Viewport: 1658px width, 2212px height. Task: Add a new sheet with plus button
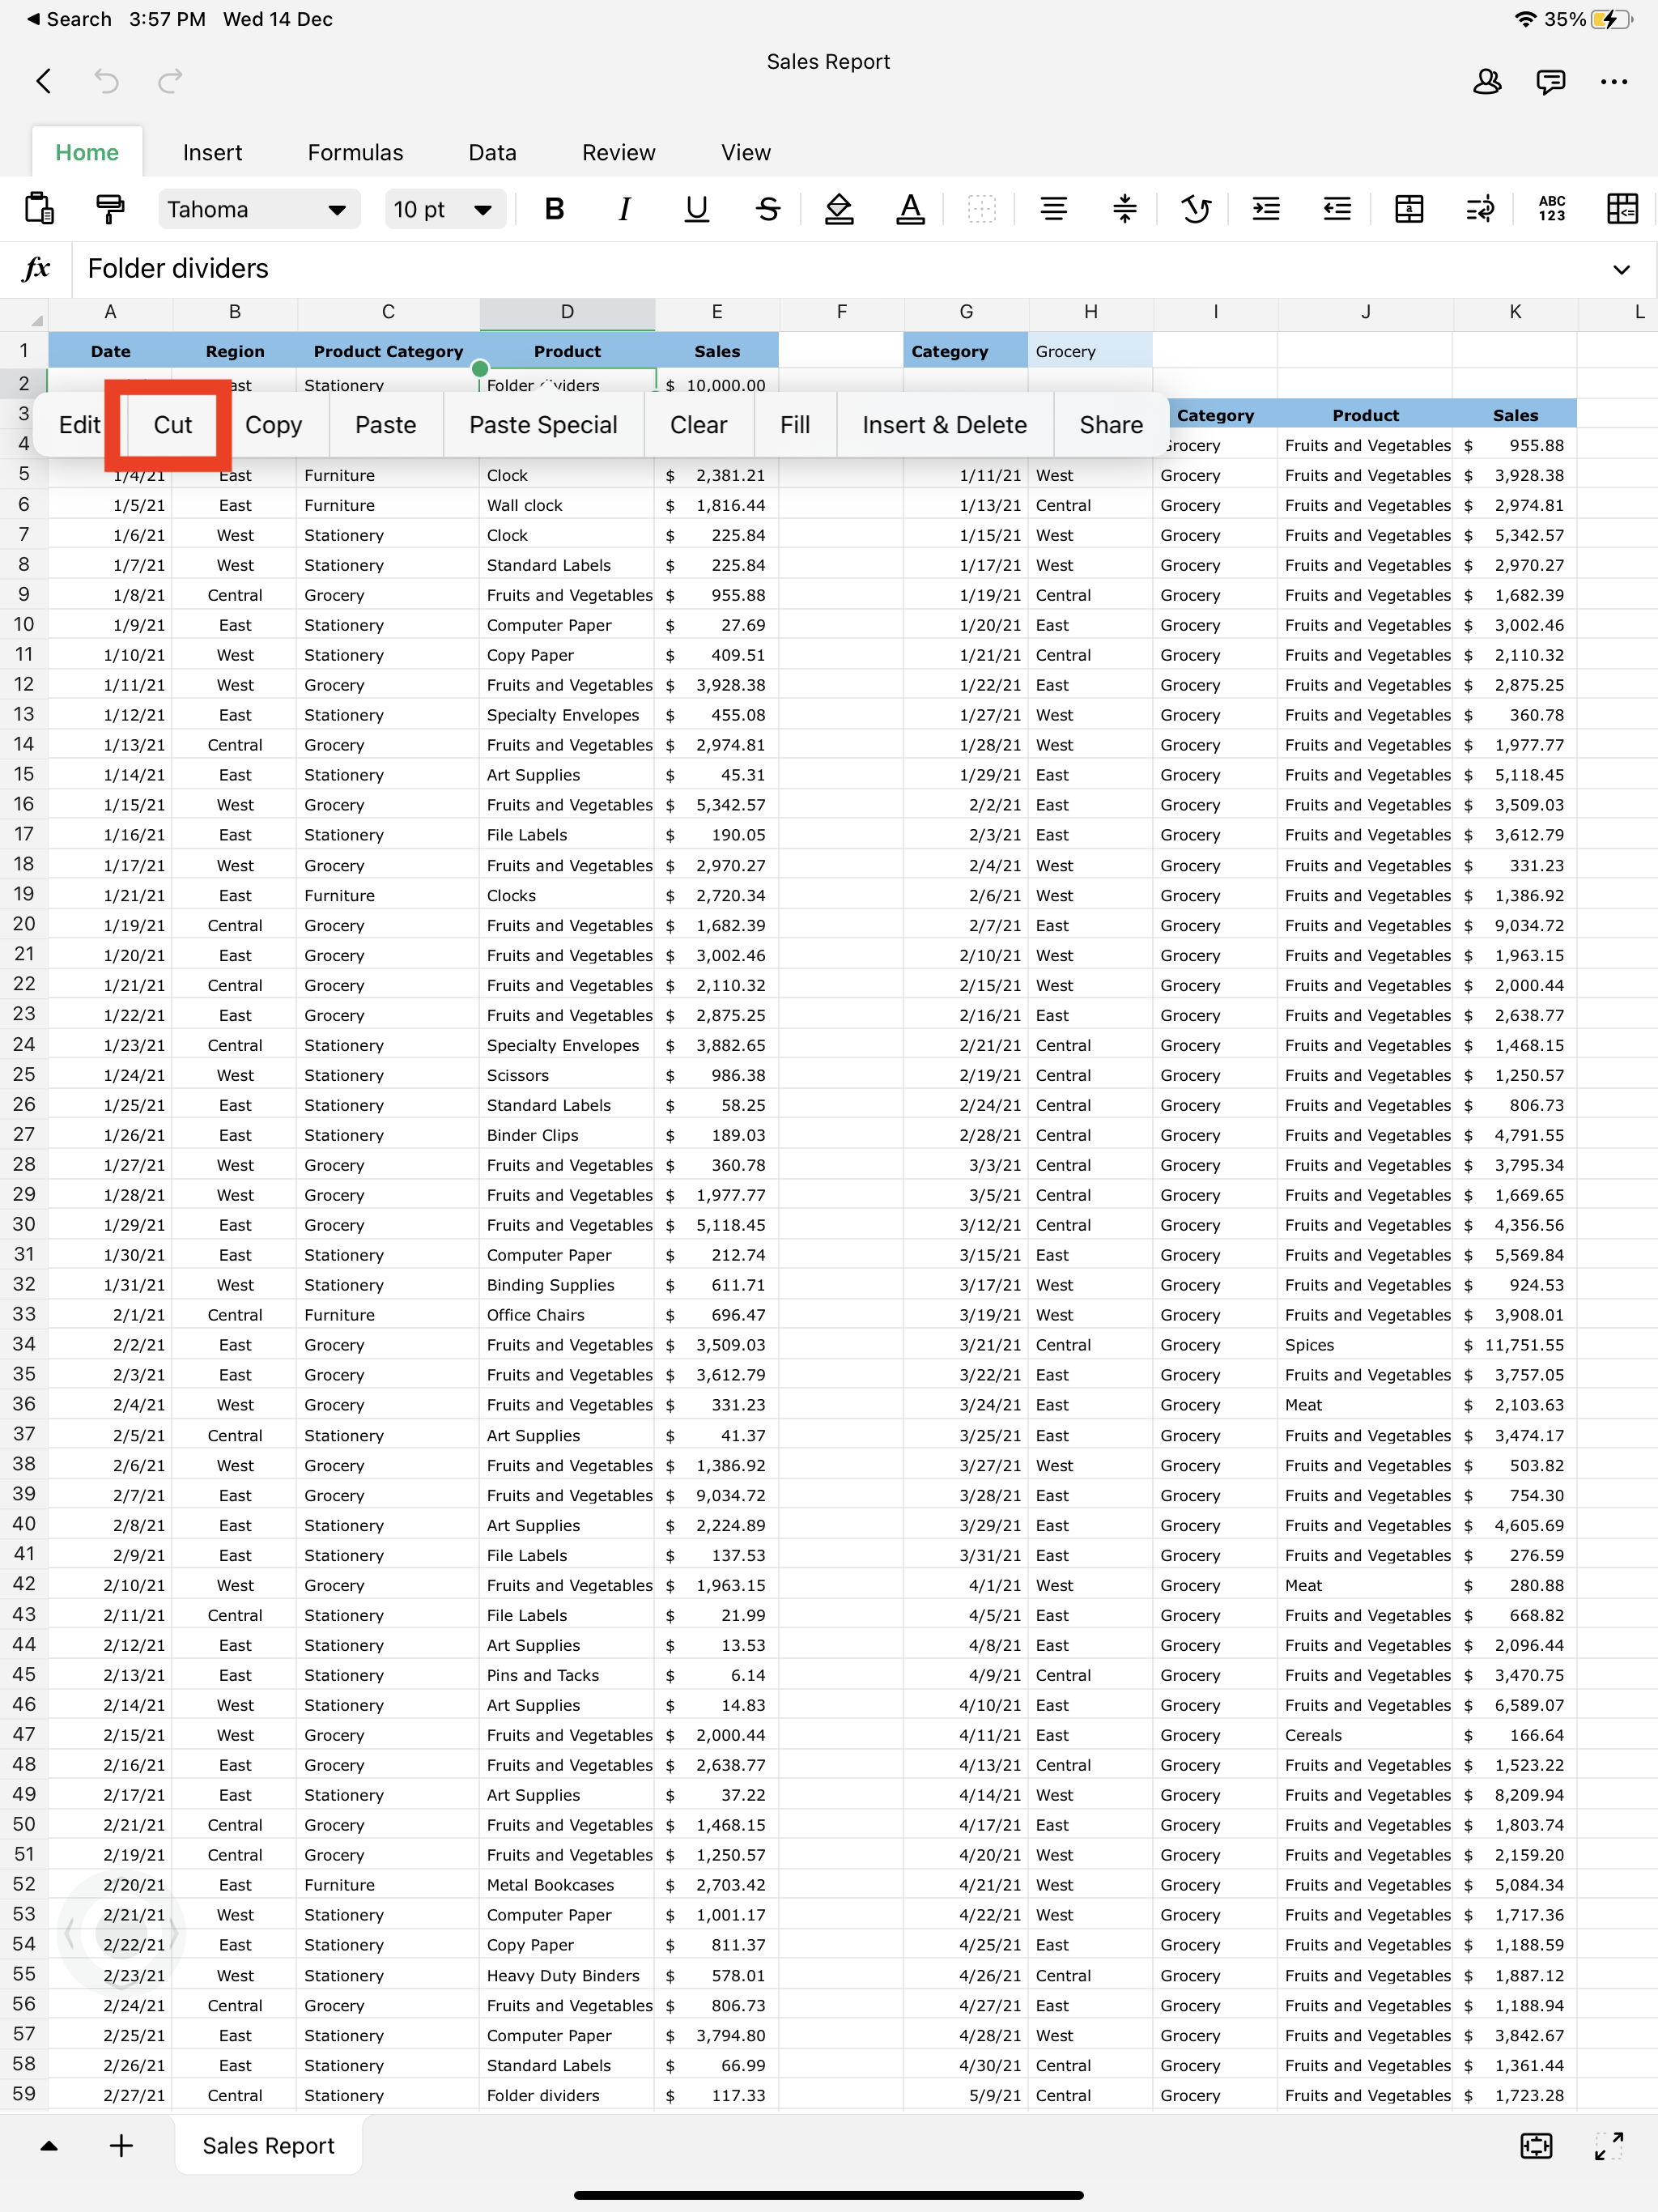pyautogui.click(x=121, y=2146)
